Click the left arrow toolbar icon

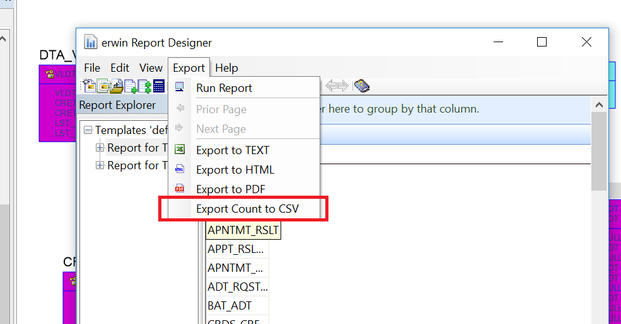click(331, 86)
